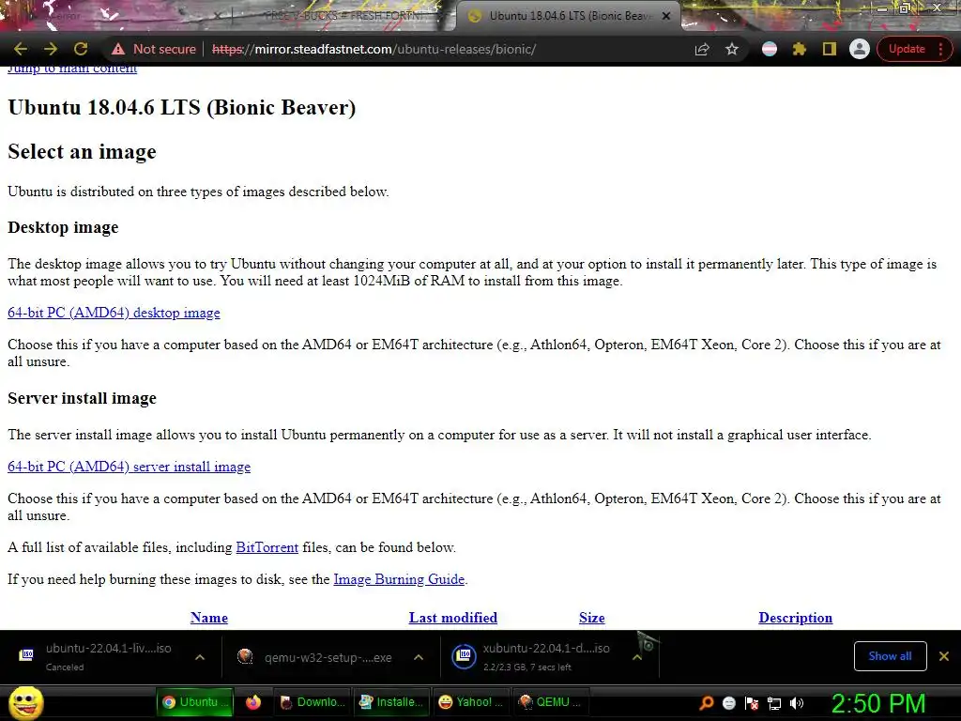
Task: Click the round grey tray icon
Action: (728, 703)
